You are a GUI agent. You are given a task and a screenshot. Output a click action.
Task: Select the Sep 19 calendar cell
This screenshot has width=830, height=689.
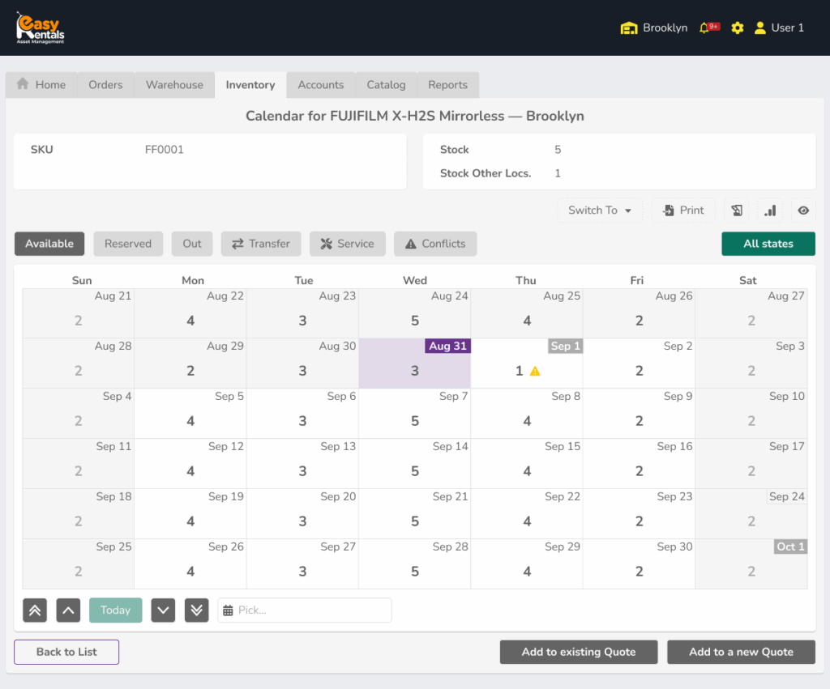click(190, 514)
